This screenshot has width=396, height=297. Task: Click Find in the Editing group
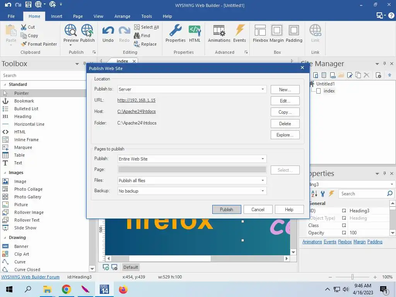pos(142,36)
